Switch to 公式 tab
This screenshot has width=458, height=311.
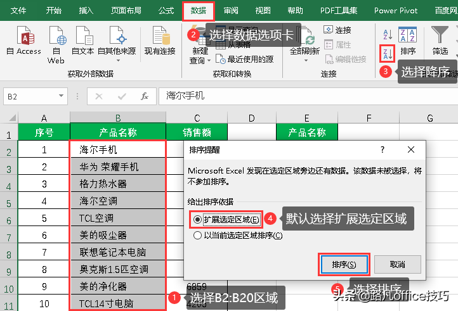[x=166, y=11]
